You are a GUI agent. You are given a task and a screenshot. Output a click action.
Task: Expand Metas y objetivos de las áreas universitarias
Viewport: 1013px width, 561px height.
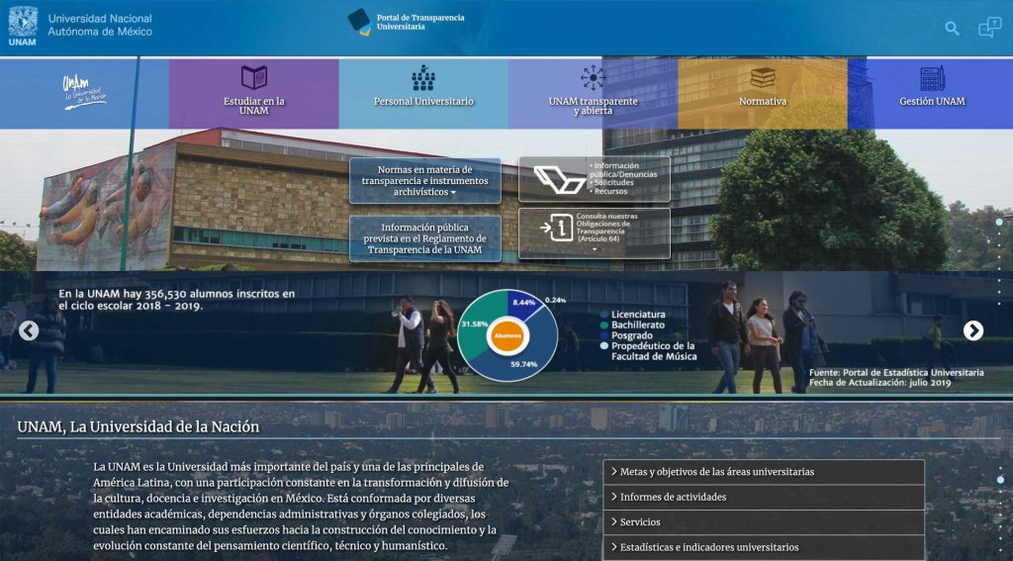click(764, 472)
